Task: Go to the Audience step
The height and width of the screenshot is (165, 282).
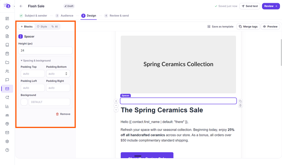Action: click(64, 16)
